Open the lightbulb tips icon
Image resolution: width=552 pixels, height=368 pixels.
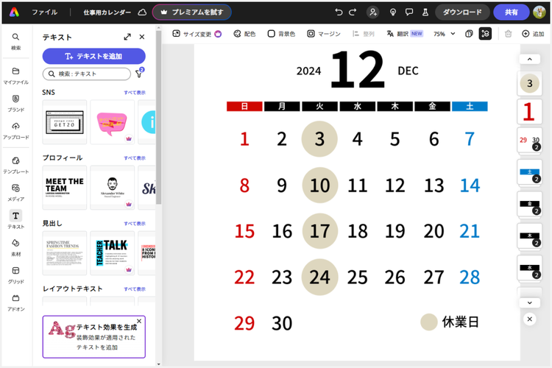coord(393,13)
